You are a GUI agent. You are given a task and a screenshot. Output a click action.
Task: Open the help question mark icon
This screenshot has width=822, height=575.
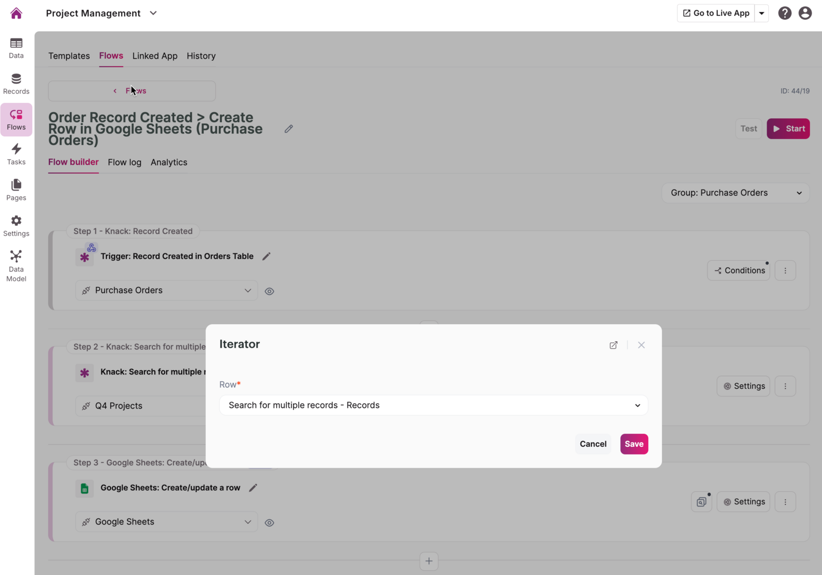785,13
